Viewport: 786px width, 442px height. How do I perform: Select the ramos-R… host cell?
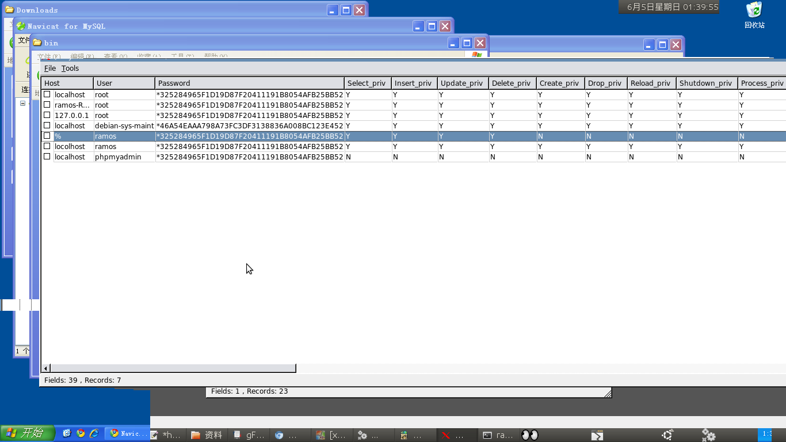[x=73, y=105]
